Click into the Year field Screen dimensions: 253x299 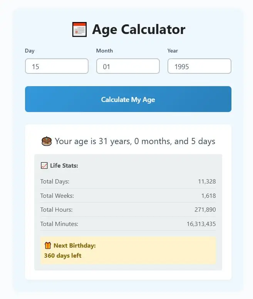[x=199, y=66]
